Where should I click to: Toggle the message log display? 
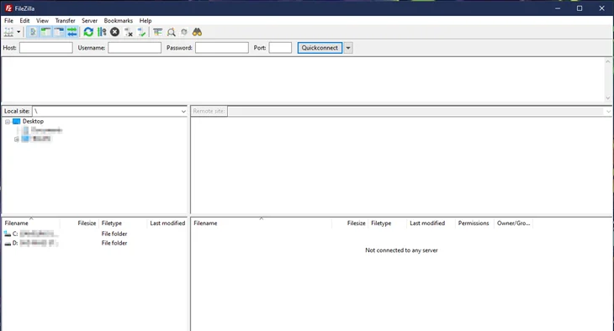tap(33, 32)
